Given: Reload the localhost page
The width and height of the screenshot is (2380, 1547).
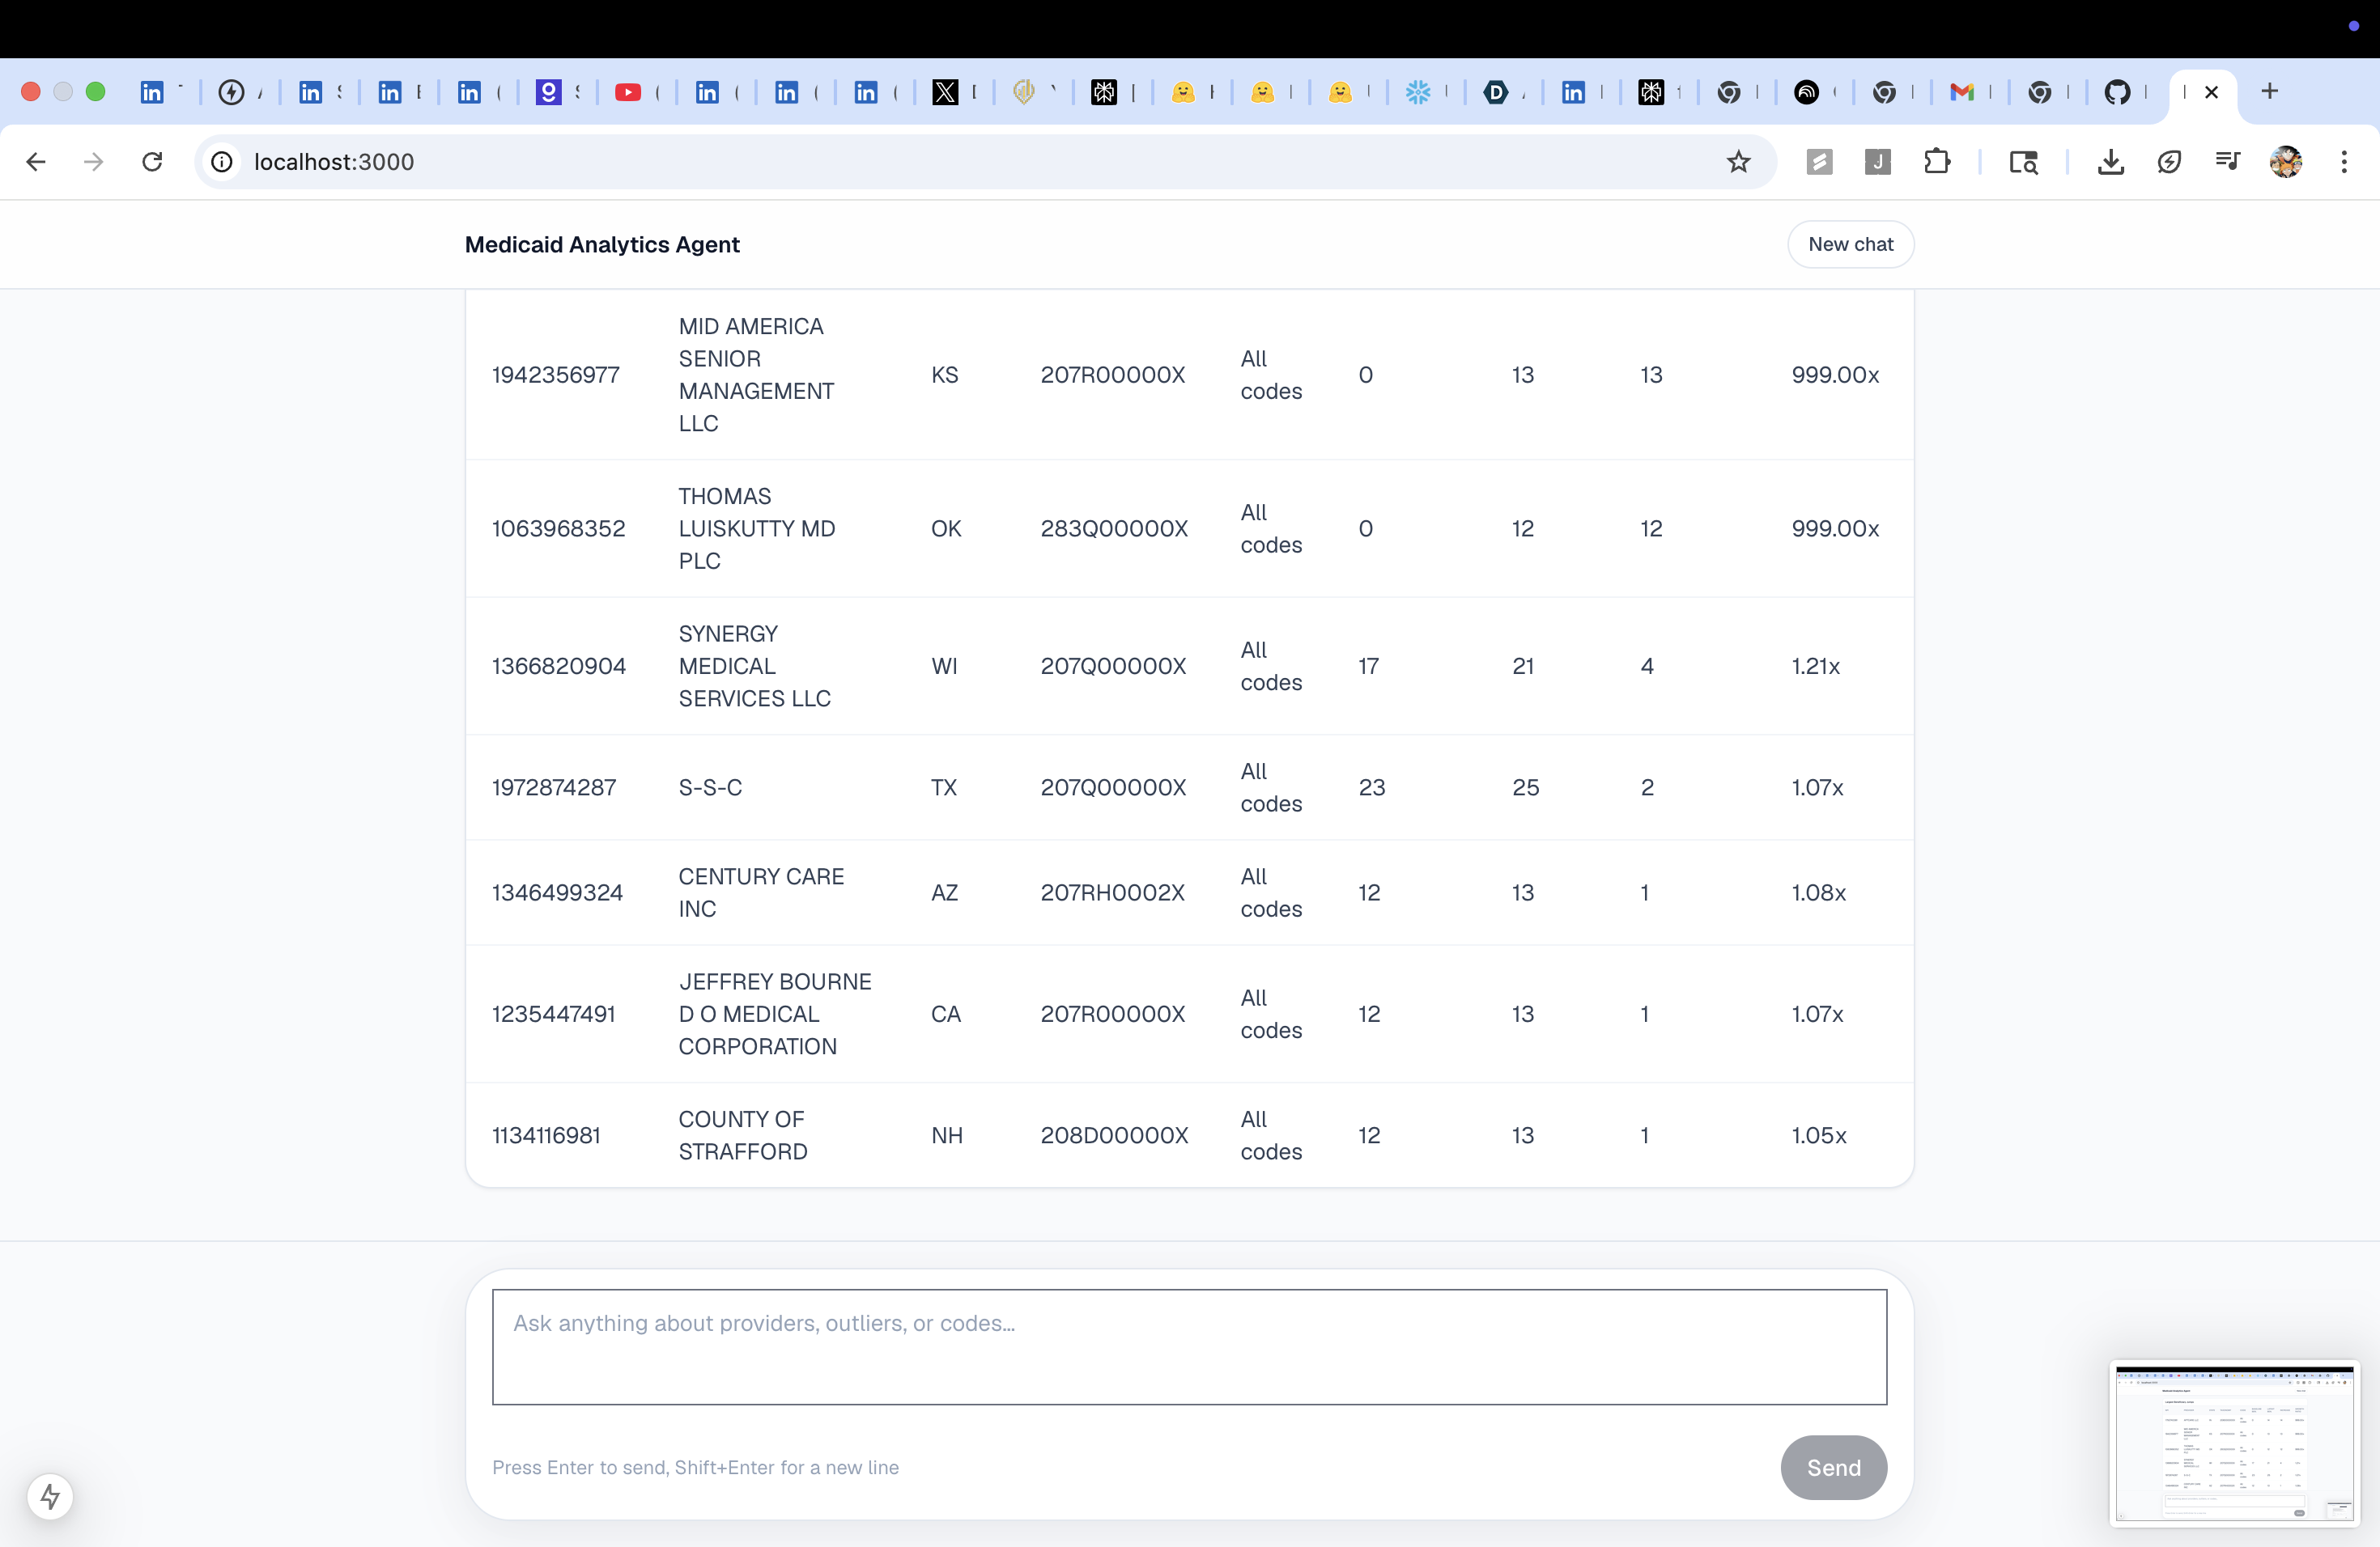Looking at the screenshot, I should 152,162.
